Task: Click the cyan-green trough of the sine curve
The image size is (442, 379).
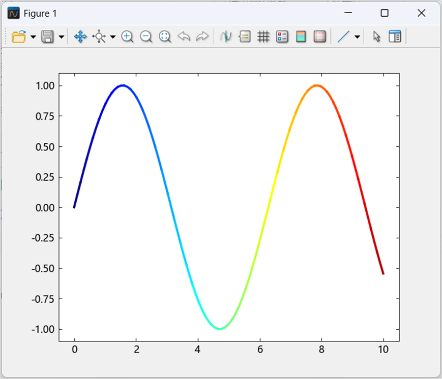Action: [220, 328]
